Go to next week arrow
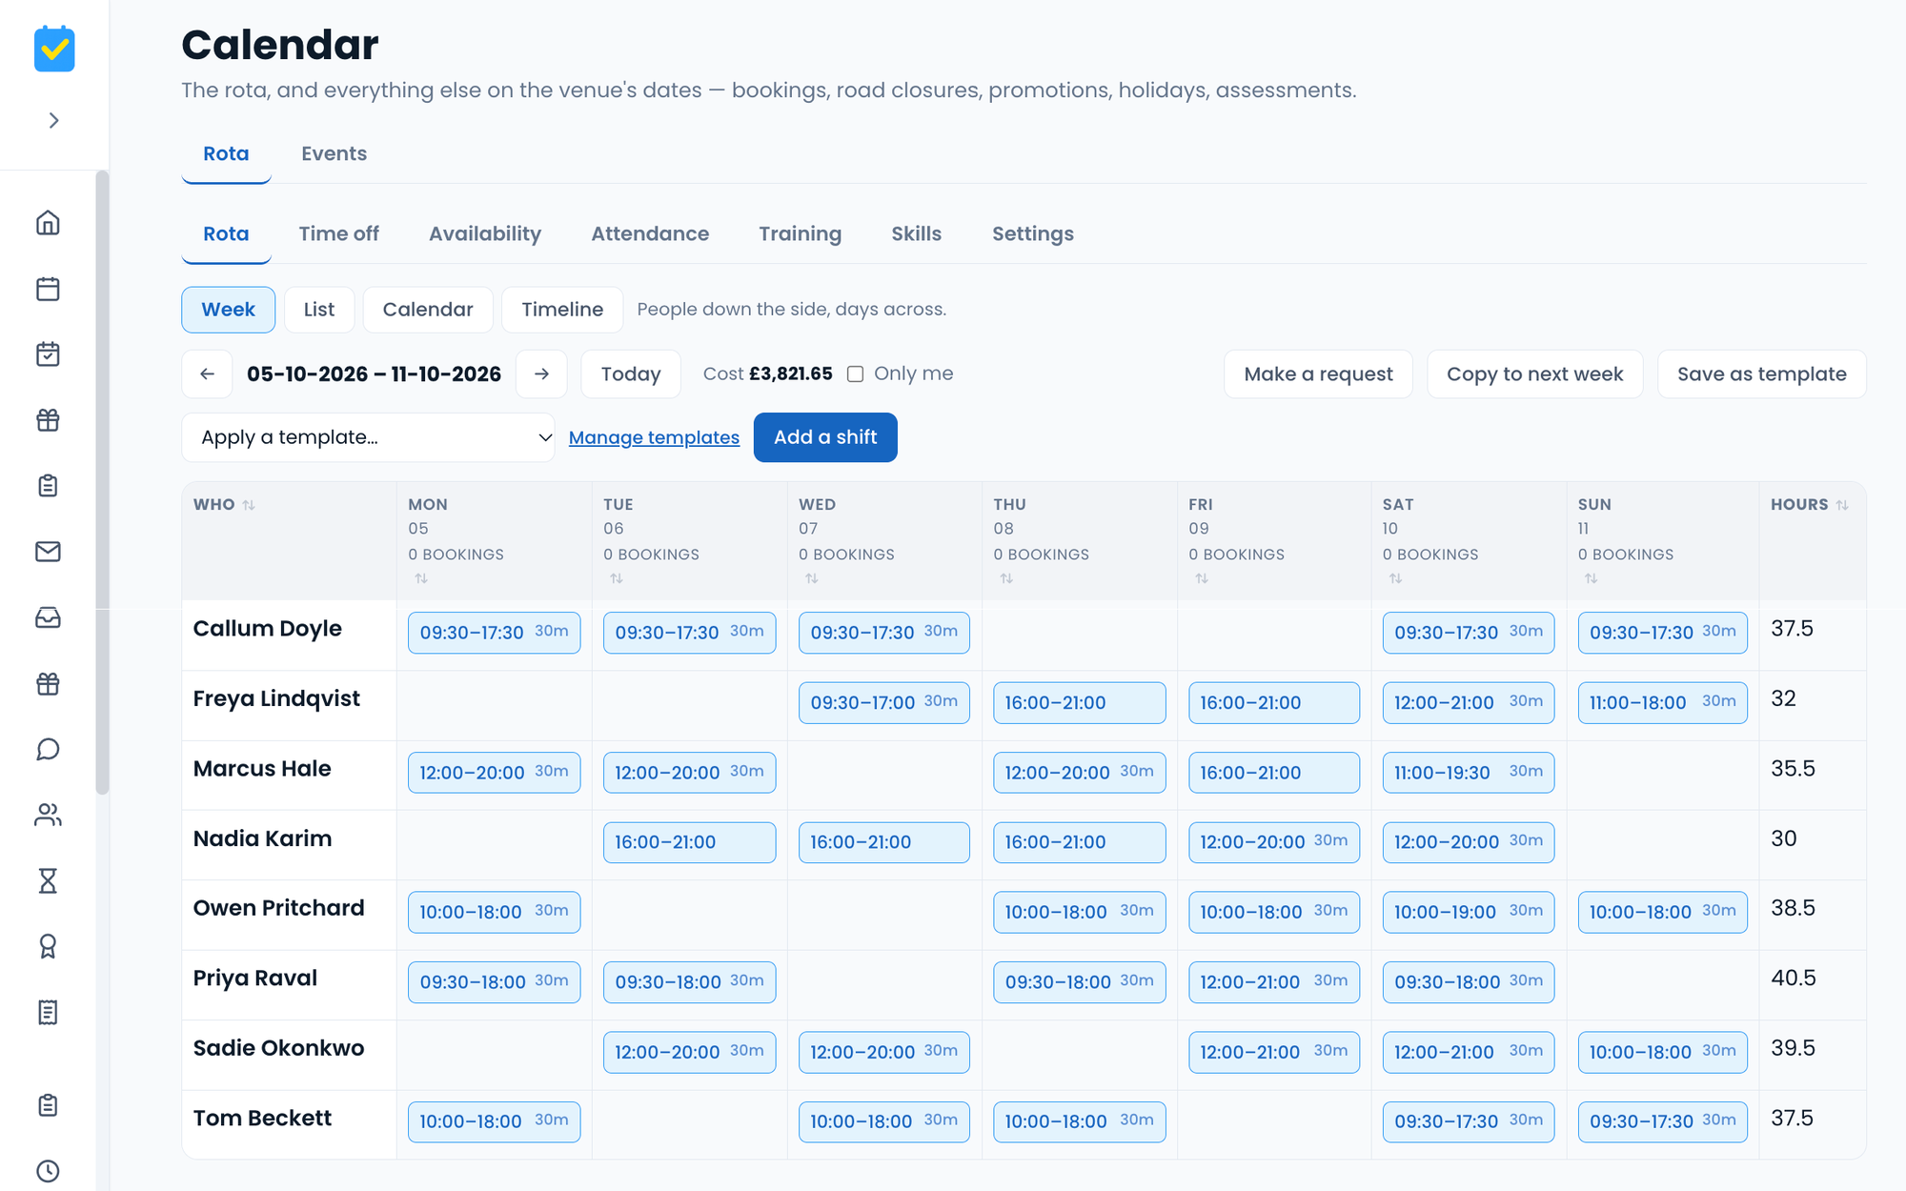 coord(541,373)
